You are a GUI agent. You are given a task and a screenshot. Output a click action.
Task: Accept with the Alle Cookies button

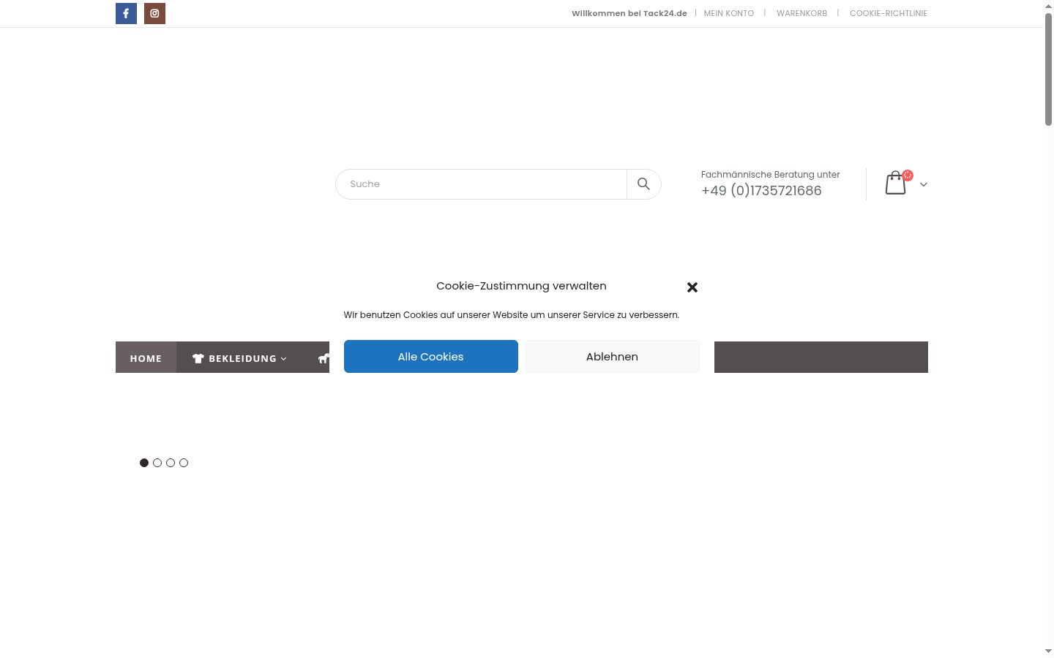[x=431, y=357]
